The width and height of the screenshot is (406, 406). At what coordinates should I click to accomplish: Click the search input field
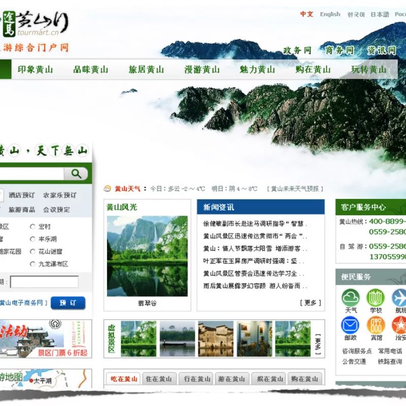coord(30,173)
